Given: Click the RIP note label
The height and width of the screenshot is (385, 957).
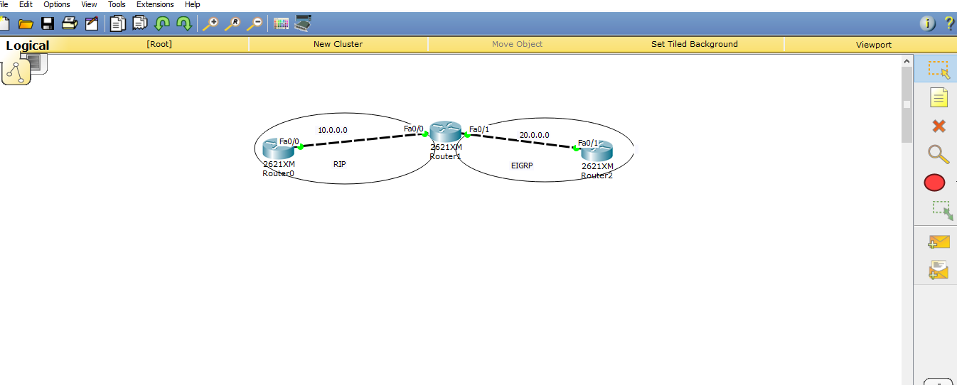Looking at the screenshot, I should coord(340,164).
